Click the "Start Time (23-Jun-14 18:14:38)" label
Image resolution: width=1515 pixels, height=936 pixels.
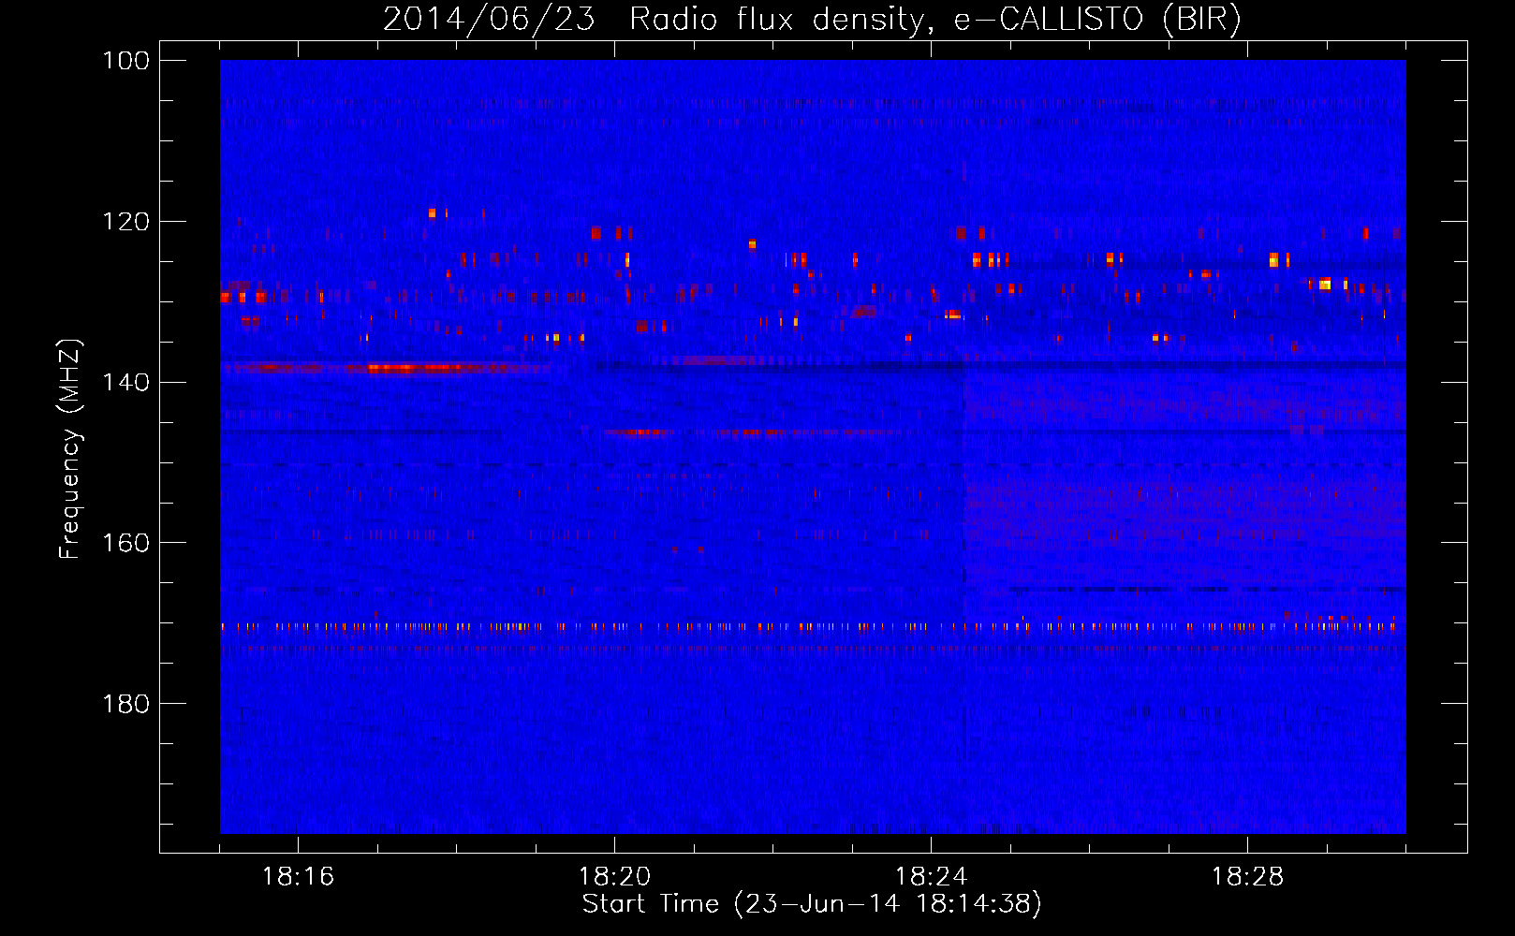812,904
